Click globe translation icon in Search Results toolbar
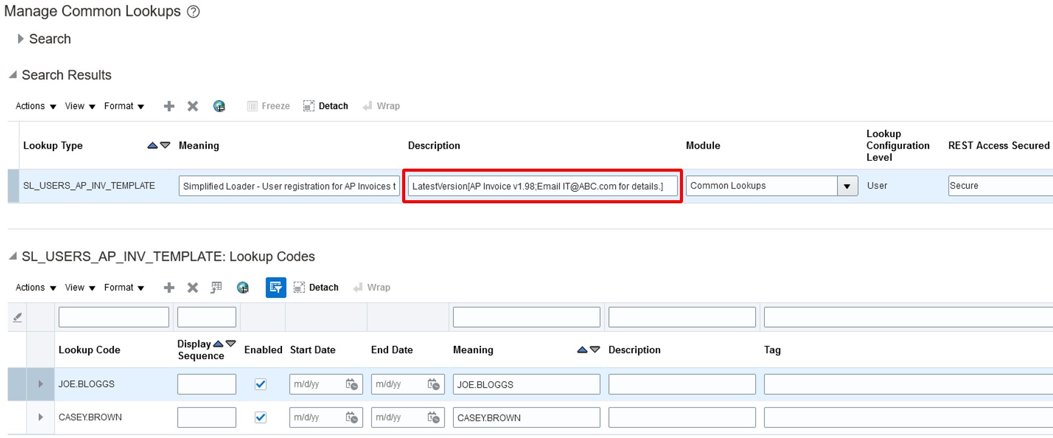1053x438 pixels. [x=219, y=106]
